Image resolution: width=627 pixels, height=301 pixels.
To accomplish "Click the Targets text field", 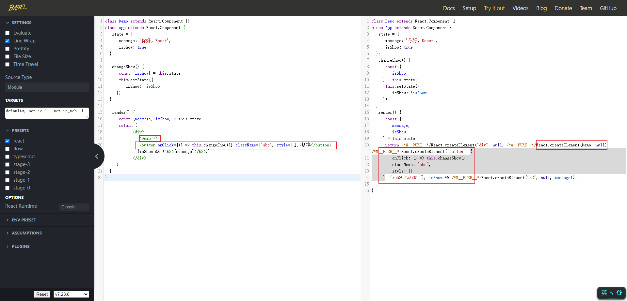I will [47, 113].
